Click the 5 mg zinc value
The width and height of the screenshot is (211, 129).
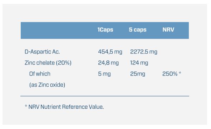tap(104, 74)
